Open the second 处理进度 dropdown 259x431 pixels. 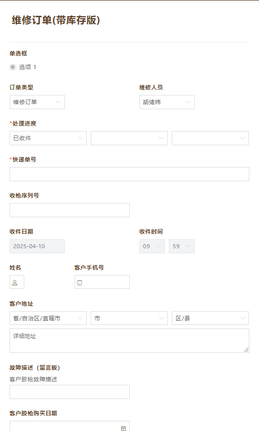[x=129, y=138]
